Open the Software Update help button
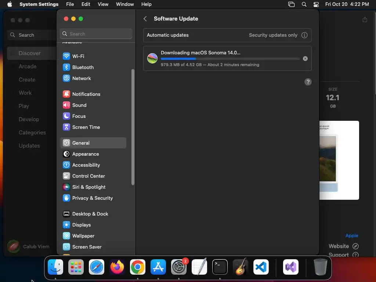The width and height of the screenshot is (376, 282). (x=308, y=82)
